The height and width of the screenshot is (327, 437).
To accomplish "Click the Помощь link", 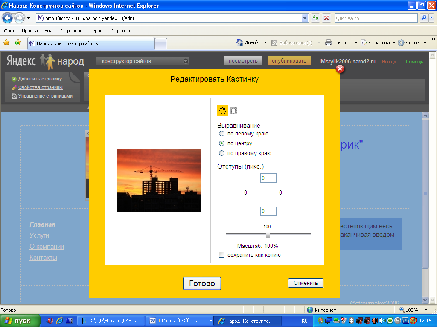I will point(414,62).
